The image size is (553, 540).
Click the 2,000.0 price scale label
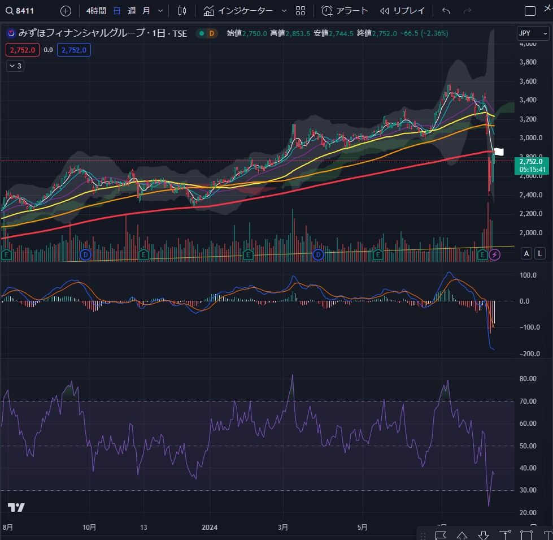coord(531,233)
